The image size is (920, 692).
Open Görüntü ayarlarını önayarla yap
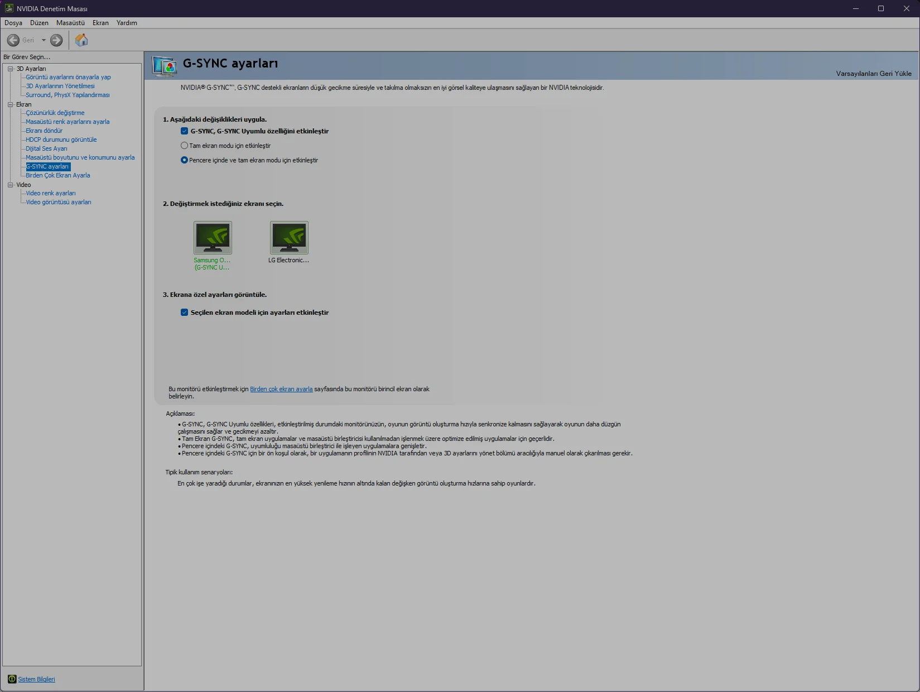click(x=68, y=77)
